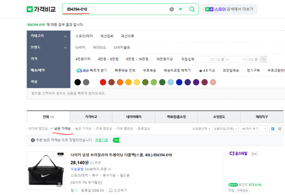
Task: Switch to the 해외직구 tab
Action: [x=262, y=117]
